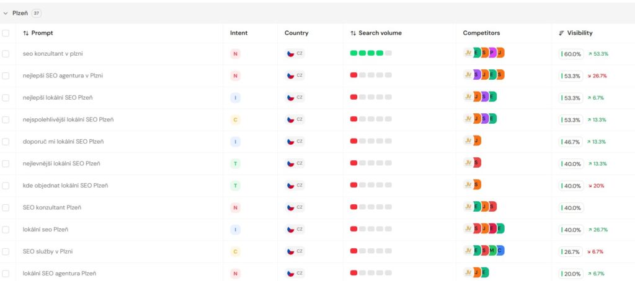Click the 60.0% visibility value
This screenshot has height=281, width=635.
[x=571, y=54]
